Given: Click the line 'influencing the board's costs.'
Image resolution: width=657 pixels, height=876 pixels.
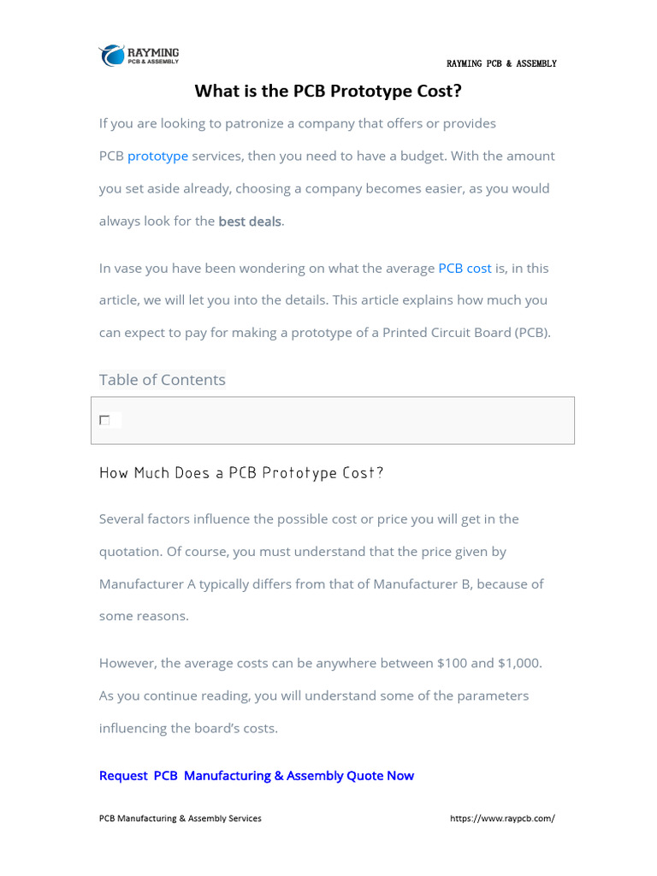Looking at the screenshot, I should click(188, 728).
